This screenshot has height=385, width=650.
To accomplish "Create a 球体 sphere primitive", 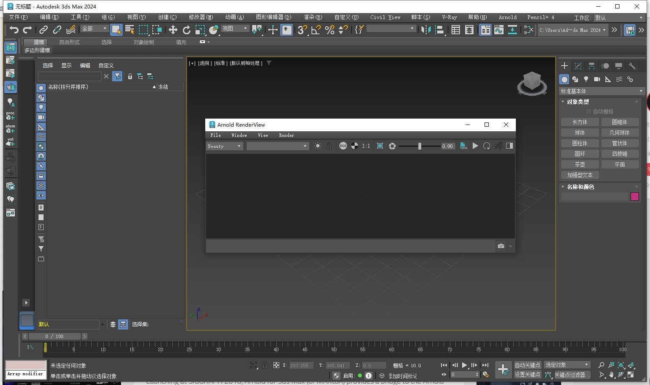I will 580,133.
